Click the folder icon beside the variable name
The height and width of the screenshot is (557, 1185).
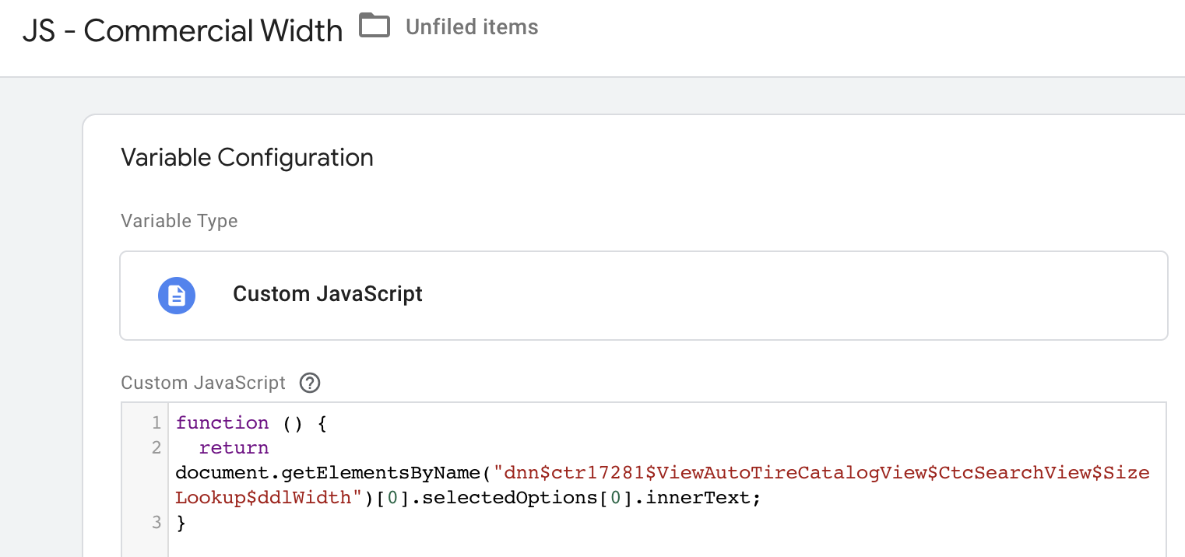(x=374, y=27)
